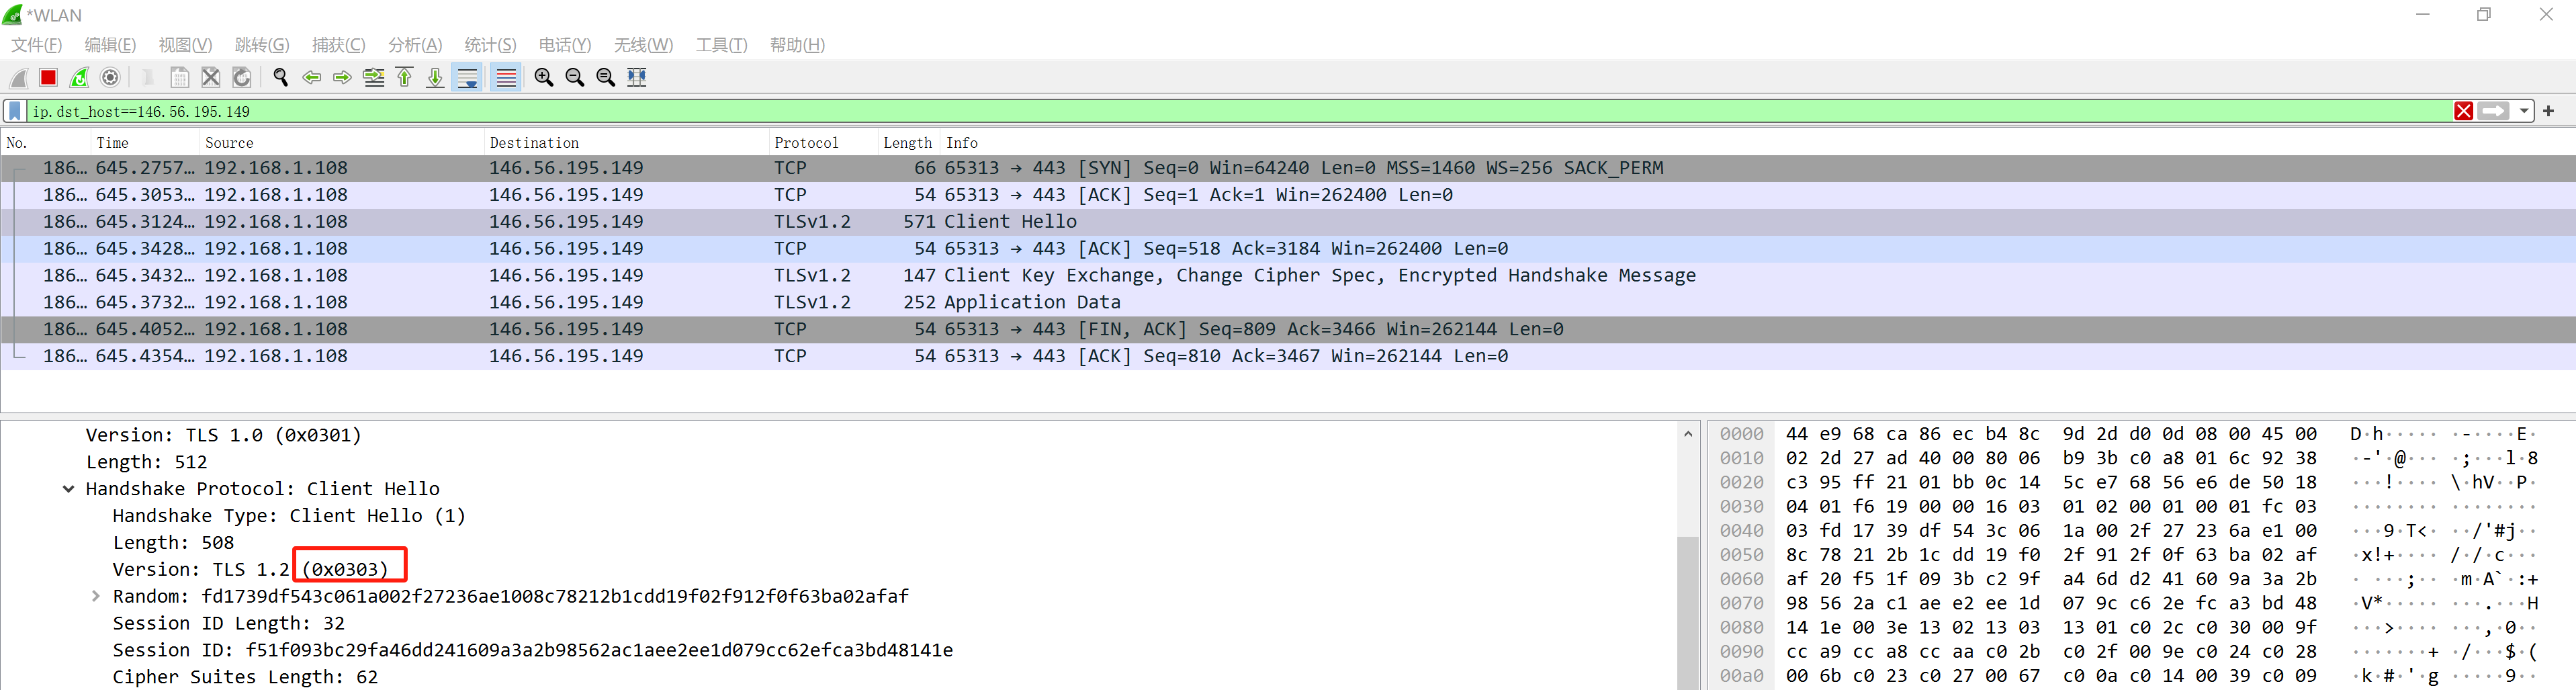This screenshot has width=2576, height=690.
Task: Close this capture file icon
Action: coord(211,77)
